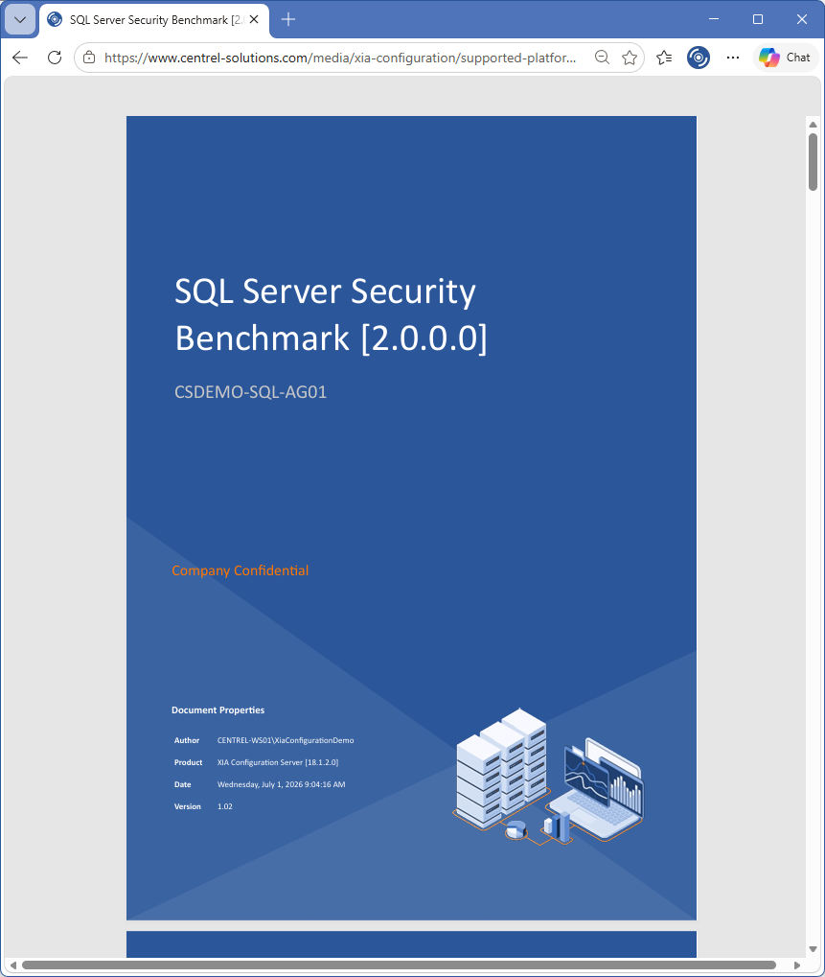Go back to the previous page
The width and height of the screenshot is (825, 977).
(20, 58)
